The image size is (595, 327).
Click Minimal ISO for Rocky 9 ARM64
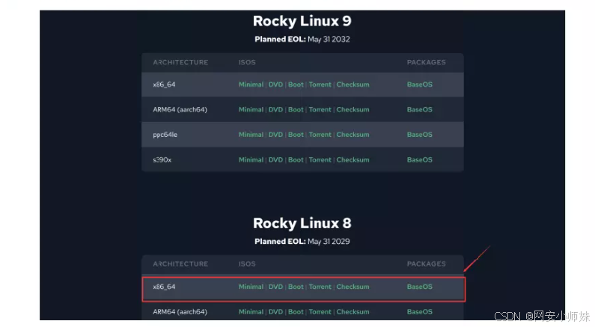pos(251,110)
